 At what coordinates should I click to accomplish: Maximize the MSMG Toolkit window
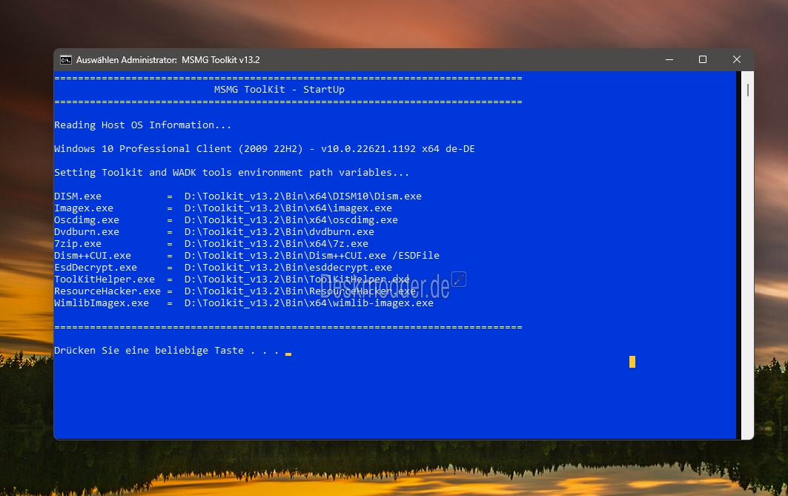click(x=703, y=60)
